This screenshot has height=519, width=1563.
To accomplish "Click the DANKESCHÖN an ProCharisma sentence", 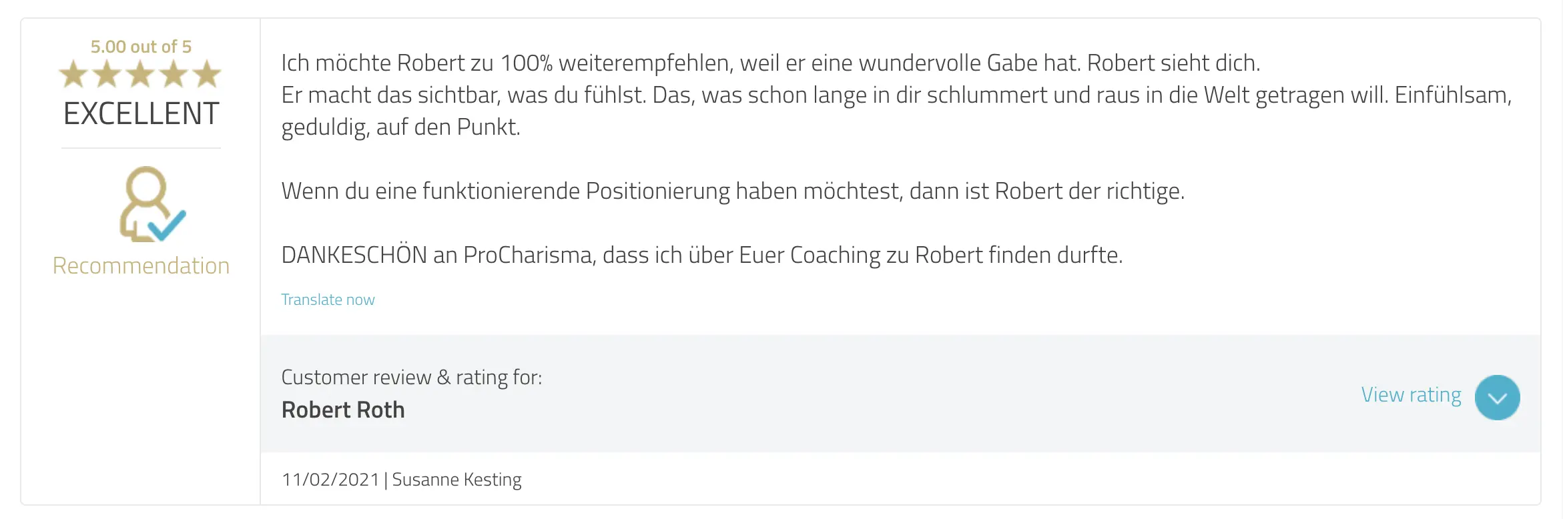I will (701, 255).
